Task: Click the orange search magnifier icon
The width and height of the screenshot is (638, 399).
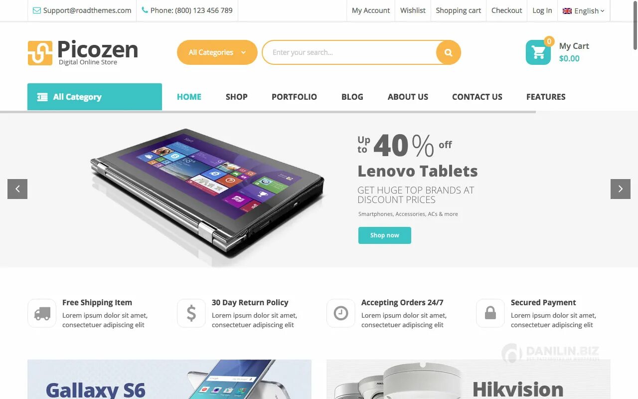Action: click(x=448, y=52)
